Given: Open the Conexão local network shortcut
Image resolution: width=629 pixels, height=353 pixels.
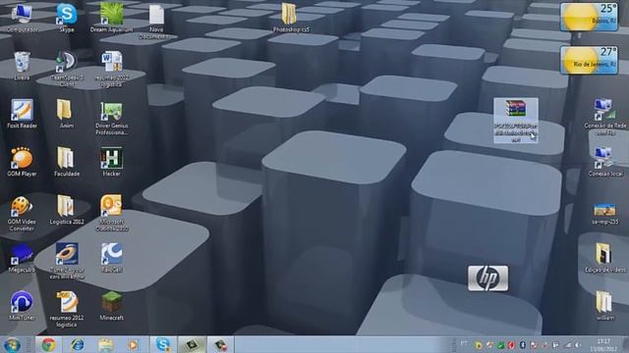Looking at the screenshot, I should (605, 162).
